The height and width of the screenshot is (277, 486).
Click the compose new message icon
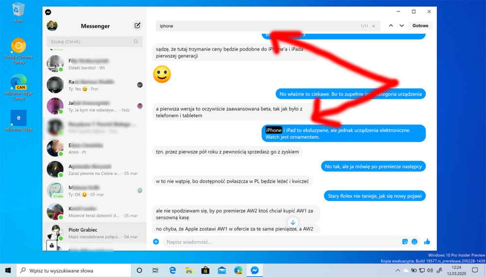click(x=138, y=26)
